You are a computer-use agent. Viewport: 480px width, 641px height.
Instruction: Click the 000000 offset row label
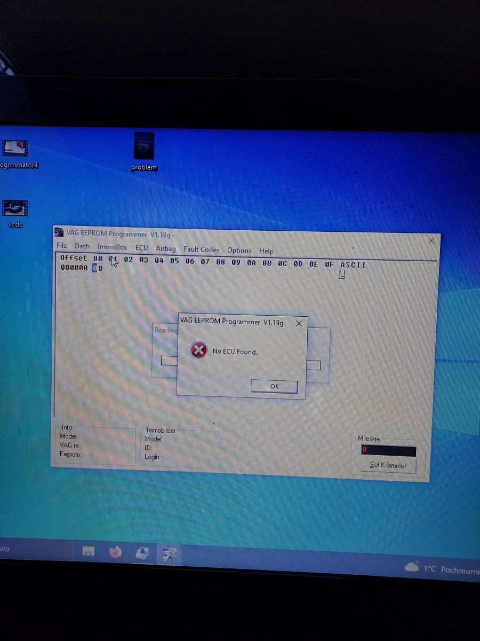74,268
